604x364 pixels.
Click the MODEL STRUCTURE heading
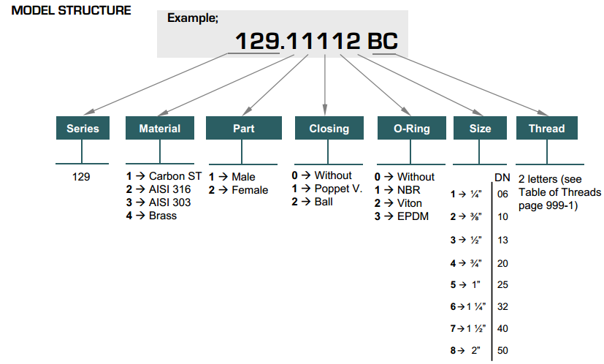72,11
